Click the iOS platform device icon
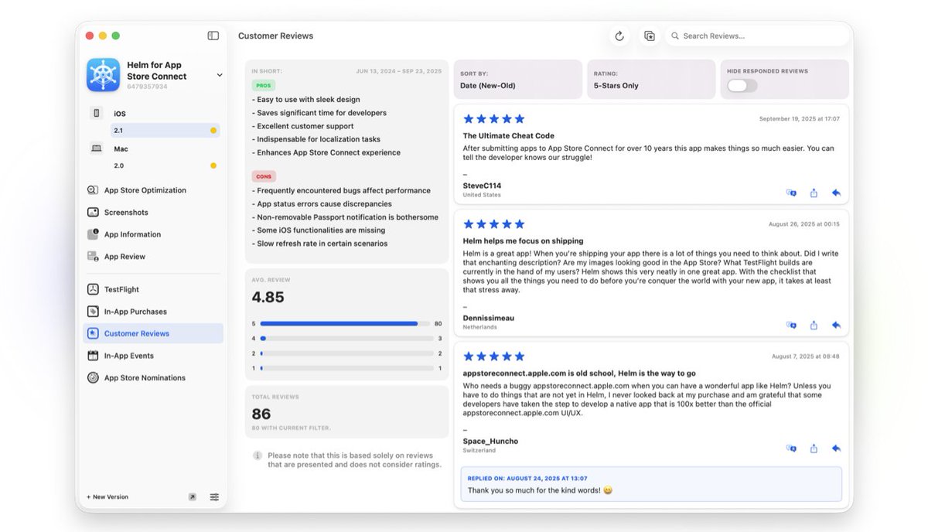Screen dimensions: 928x532 point(97,113)
